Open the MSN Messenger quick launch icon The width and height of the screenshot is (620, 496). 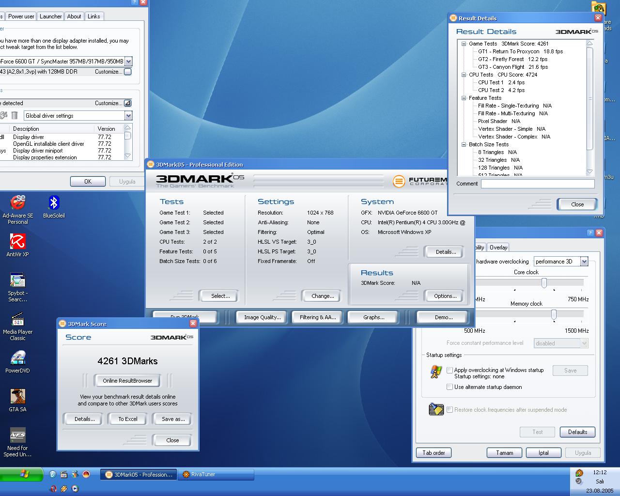click(75, 475)
